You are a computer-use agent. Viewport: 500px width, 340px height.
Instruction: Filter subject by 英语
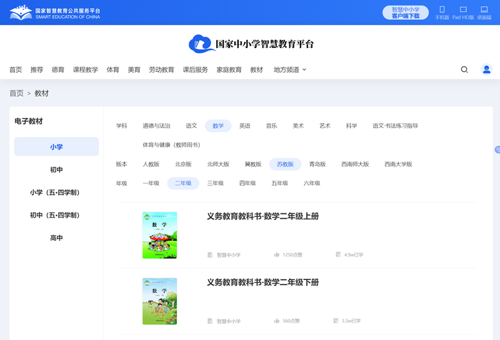pyautogui.click(x=245, y=126)
